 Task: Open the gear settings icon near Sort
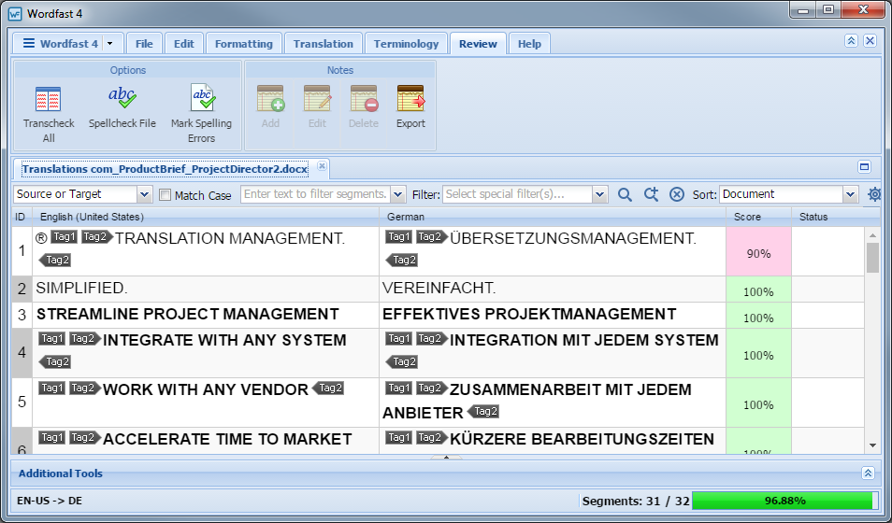tap(874, 194)
